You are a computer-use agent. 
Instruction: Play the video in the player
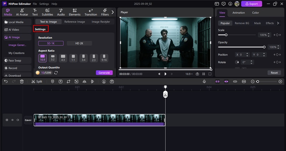click(x=166, y=74)
